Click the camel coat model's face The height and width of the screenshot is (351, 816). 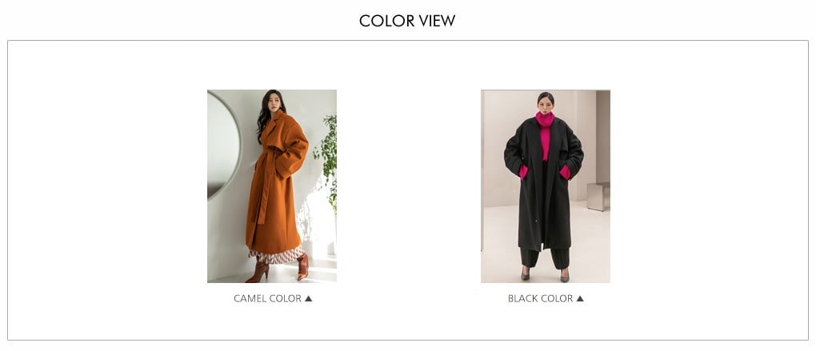[274, 103]
